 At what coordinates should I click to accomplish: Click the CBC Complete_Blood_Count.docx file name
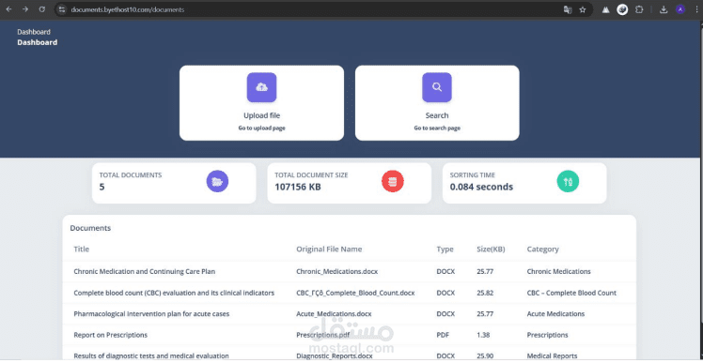coord(355,294)
